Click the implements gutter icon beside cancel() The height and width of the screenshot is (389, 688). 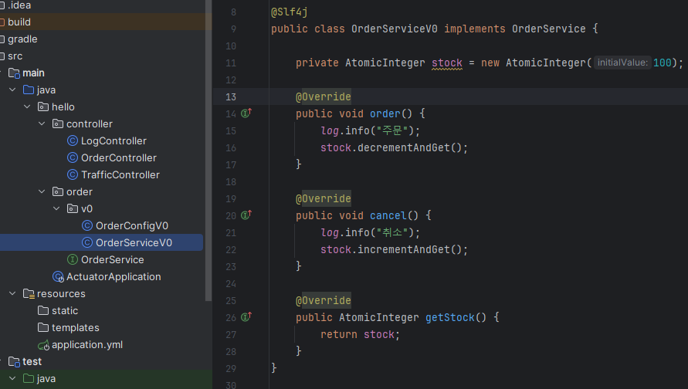tap(246, 215)
